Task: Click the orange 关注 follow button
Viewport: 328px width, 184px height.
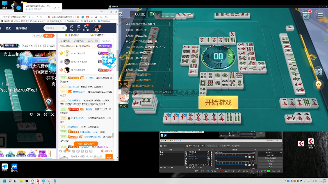Action: tap(49, 36)
